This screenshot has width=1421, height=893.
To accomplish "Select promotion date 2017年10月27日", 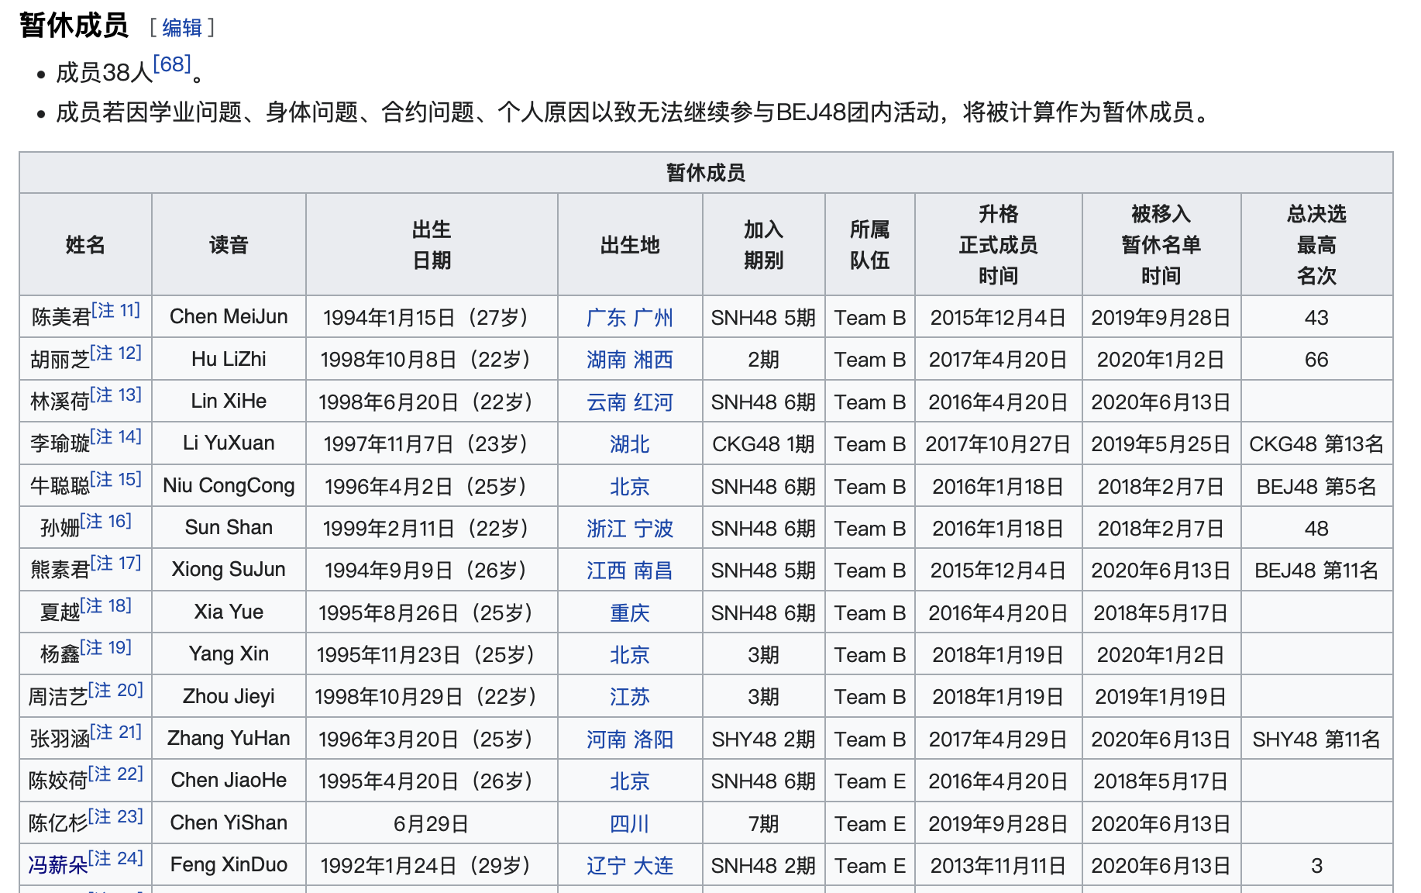I will click(998, 444).
